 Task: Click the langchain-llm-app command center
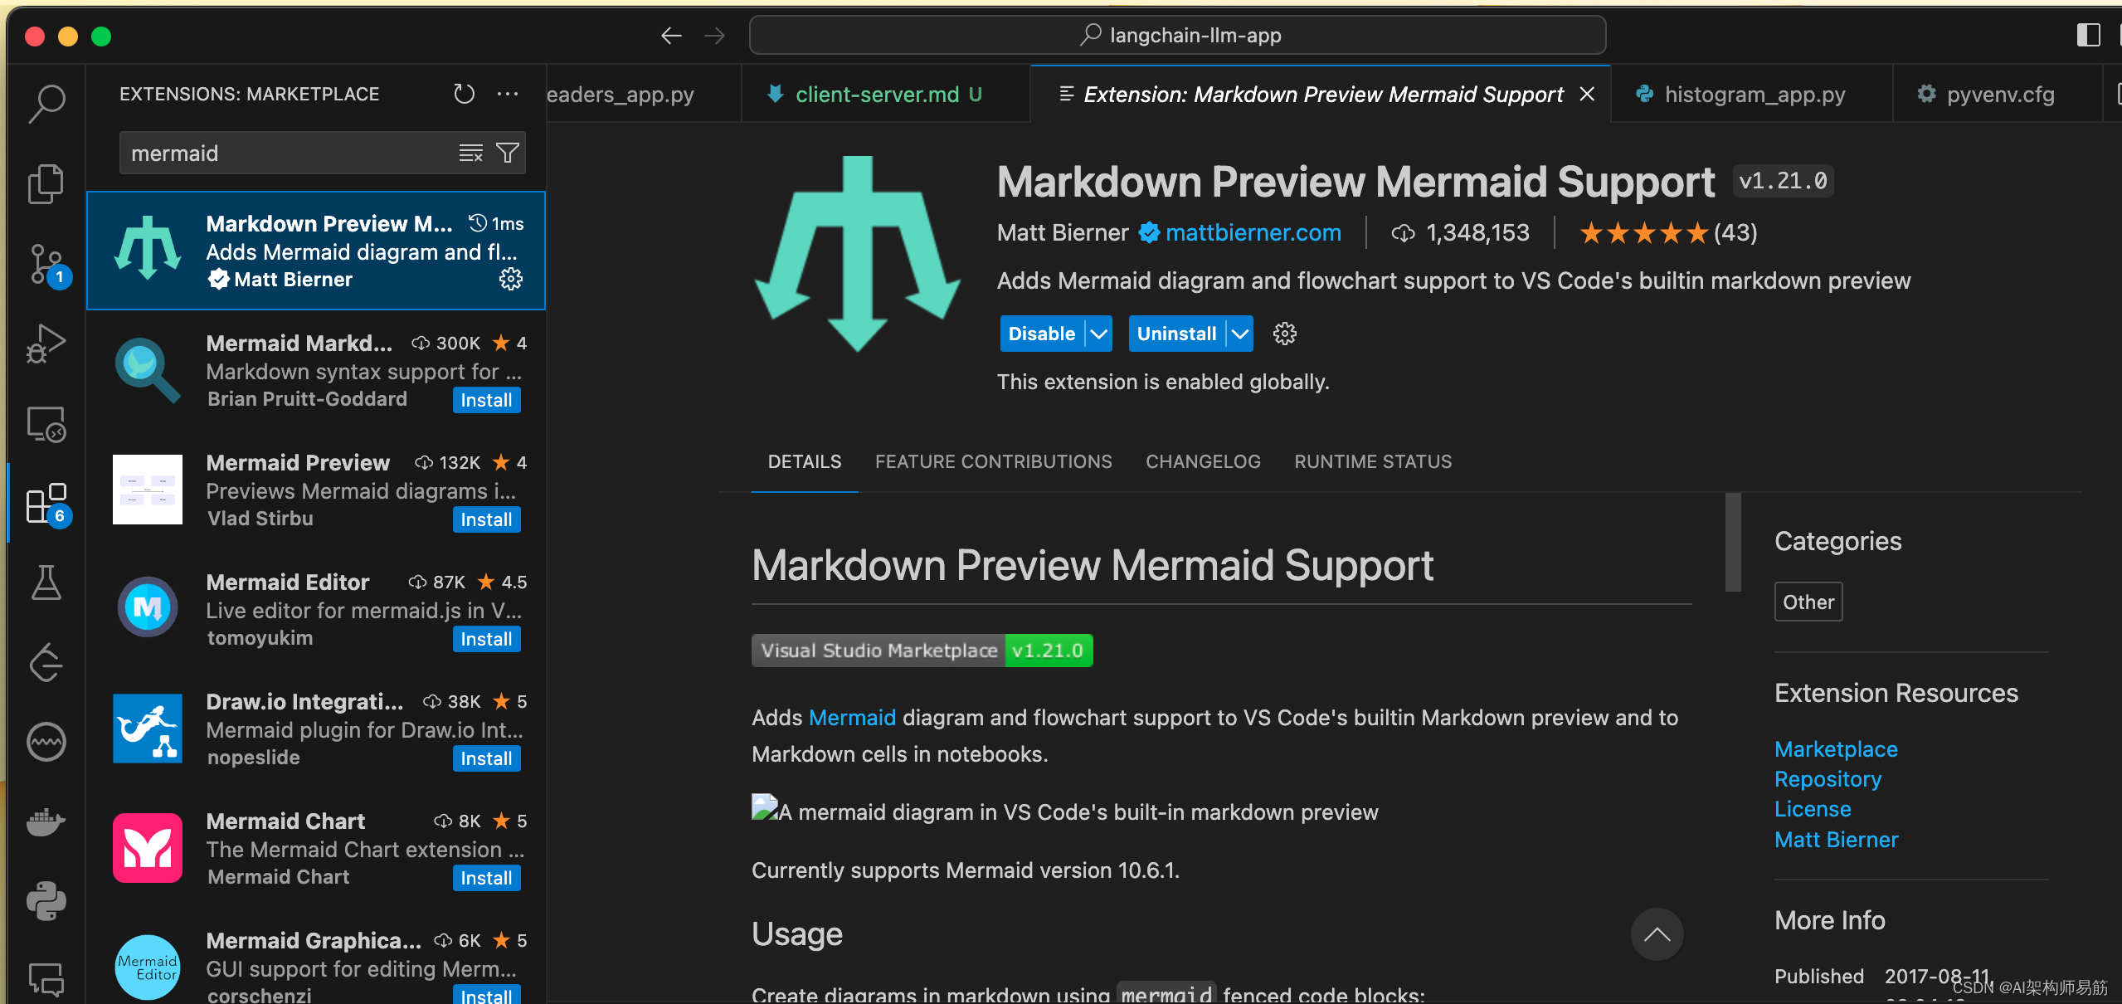1177,35
